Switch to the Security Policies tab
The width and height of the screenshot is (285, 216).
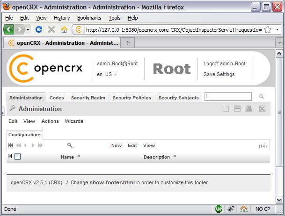pyautogui.click(x=132, y=98)
